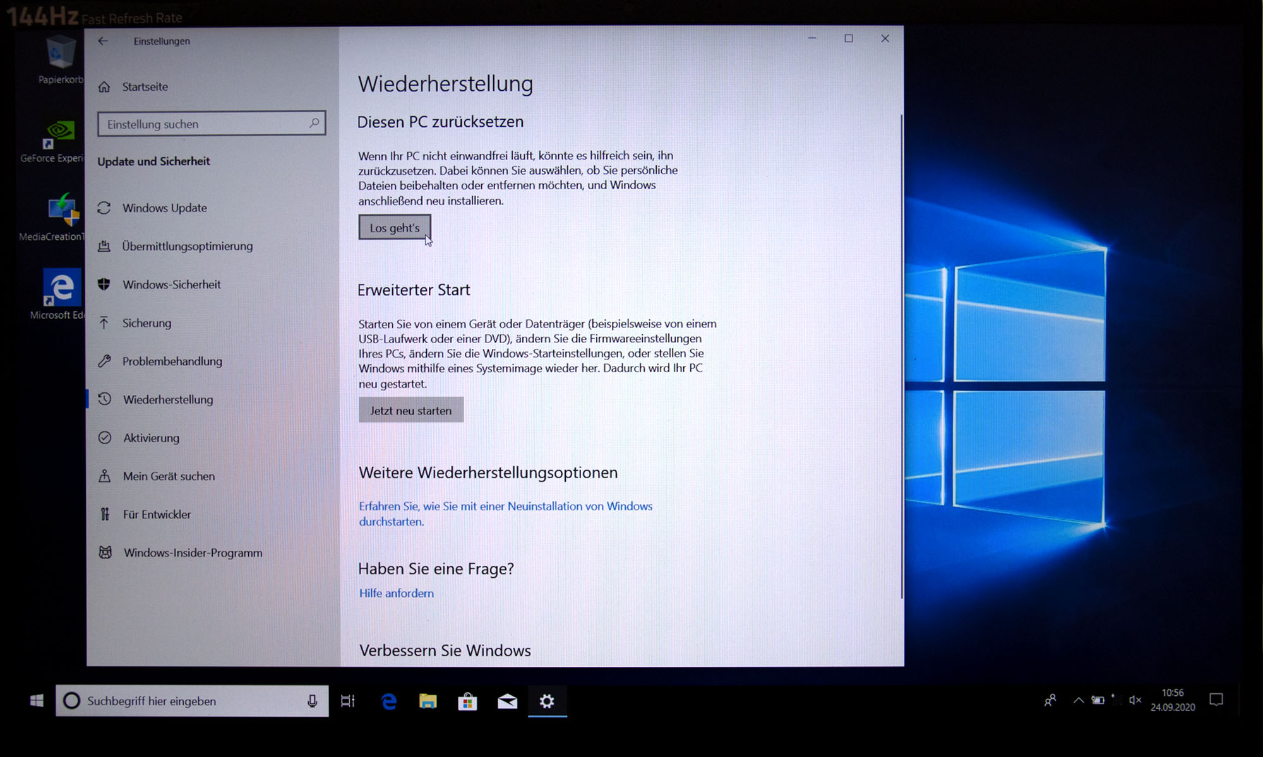This screenshot has width=1263, height=757.
Task: Open Mail app from taskbar
Action: (x=507, y=701)
